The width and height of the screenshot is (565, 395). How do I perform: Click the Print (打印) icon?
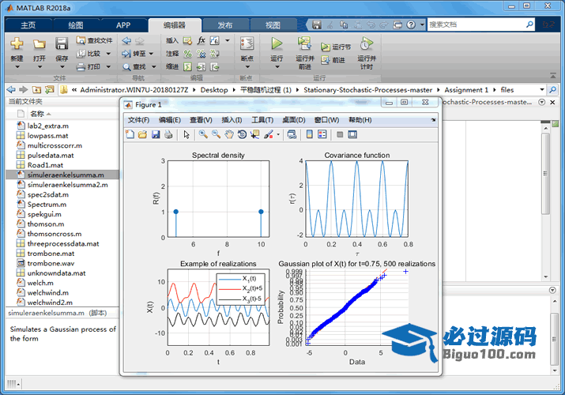(81, 67)
